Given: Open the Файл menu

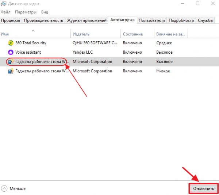Looking at the screenshot, I should click(6, 12).
